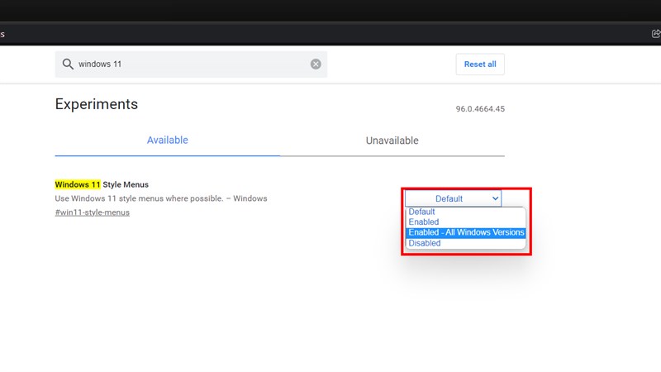Clear the flags search text
This screenshot has width=661, height=372.
(x=316, y=64)
